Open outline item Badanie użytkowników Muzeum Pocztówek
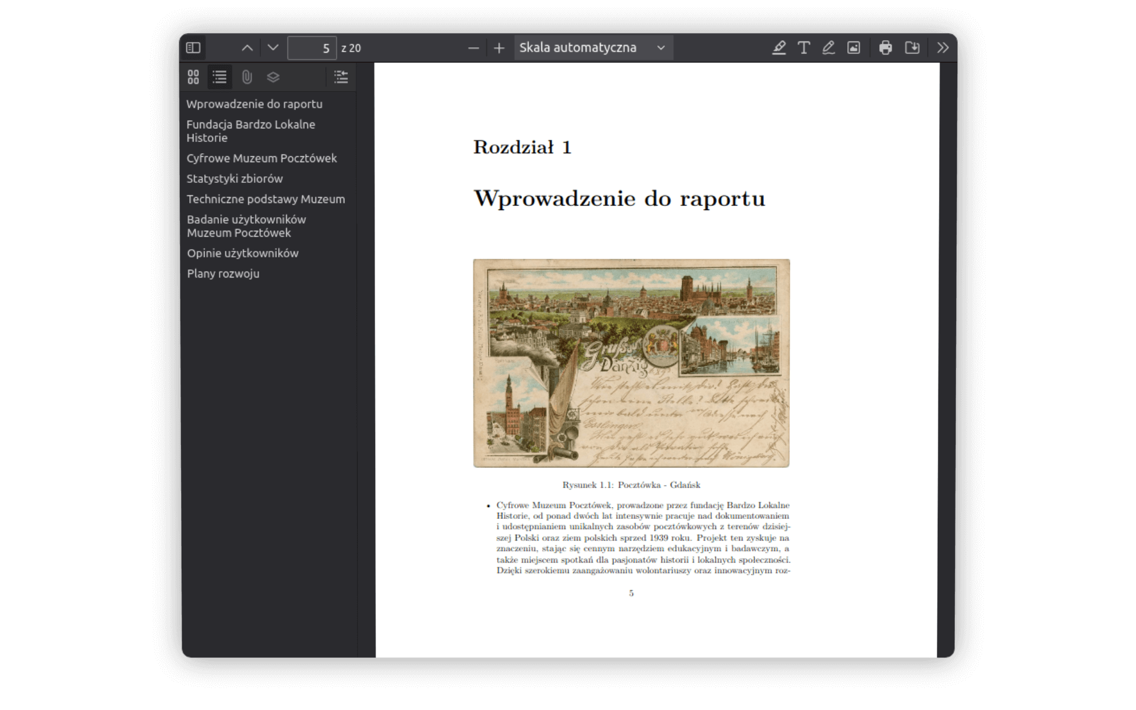Viewport: 1136px width, 710px height. 246,227
